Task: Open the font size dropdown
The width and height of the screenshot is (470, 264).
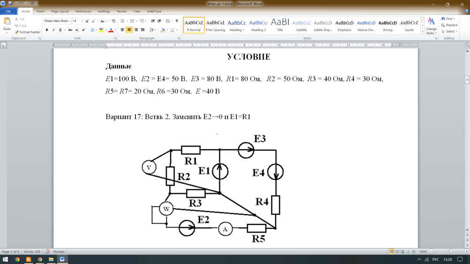Action: [x=82, y=21]
